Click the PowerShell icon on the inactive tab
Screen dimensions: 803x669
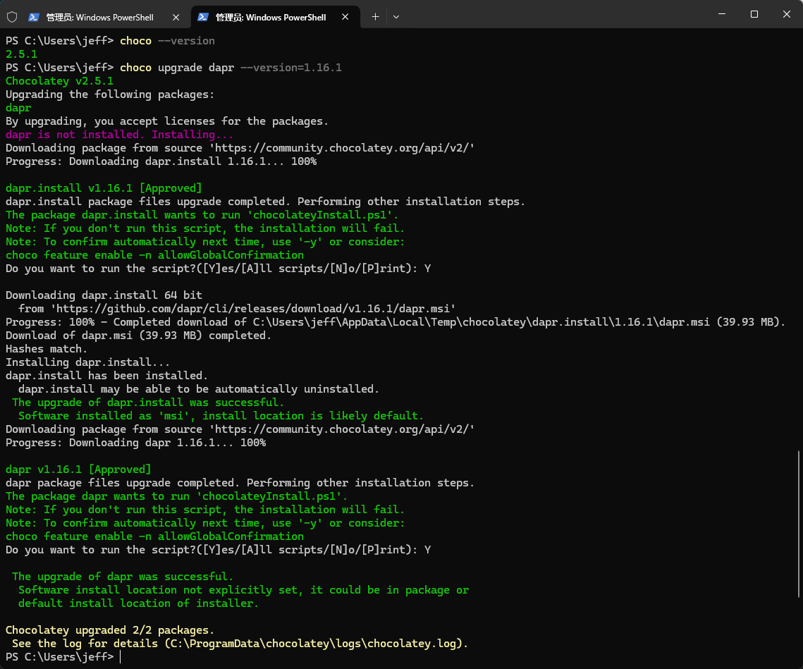[34, 17]
